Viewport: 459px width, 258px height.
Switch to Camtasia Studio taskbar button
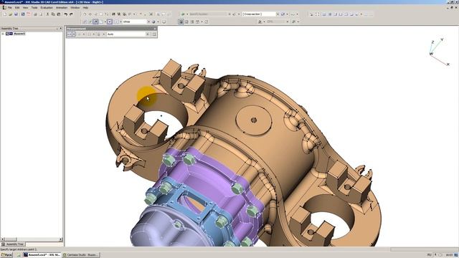click(81, 255)
